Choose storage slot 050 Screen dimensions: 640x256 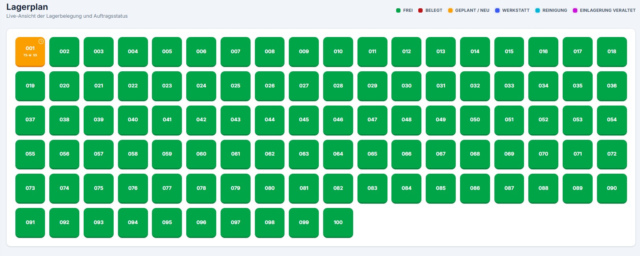pyautogui.click(x=475, y=120)
